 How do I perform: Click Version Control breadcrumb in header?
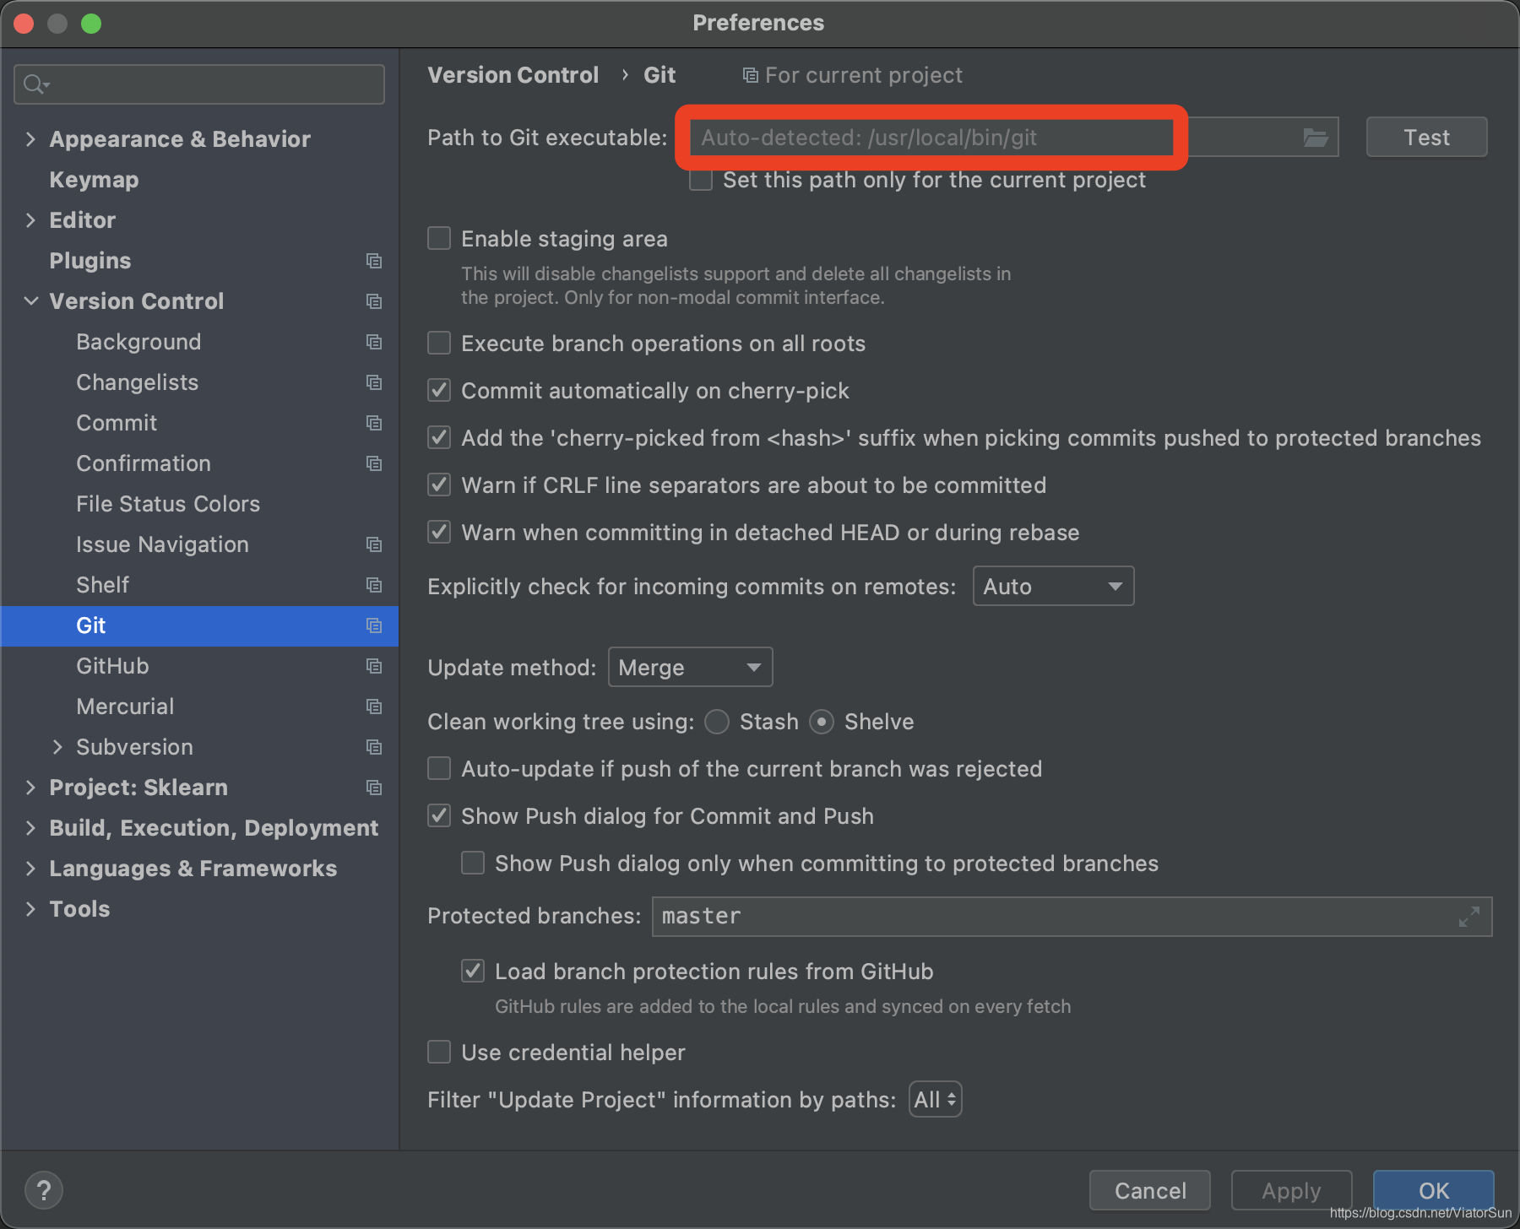(513, 75)
